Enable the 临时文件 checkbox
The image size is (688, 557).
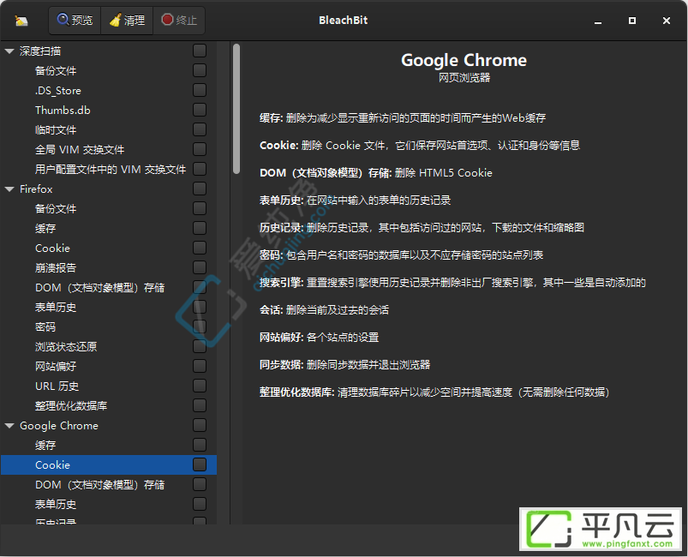click(x=200, y=129)
